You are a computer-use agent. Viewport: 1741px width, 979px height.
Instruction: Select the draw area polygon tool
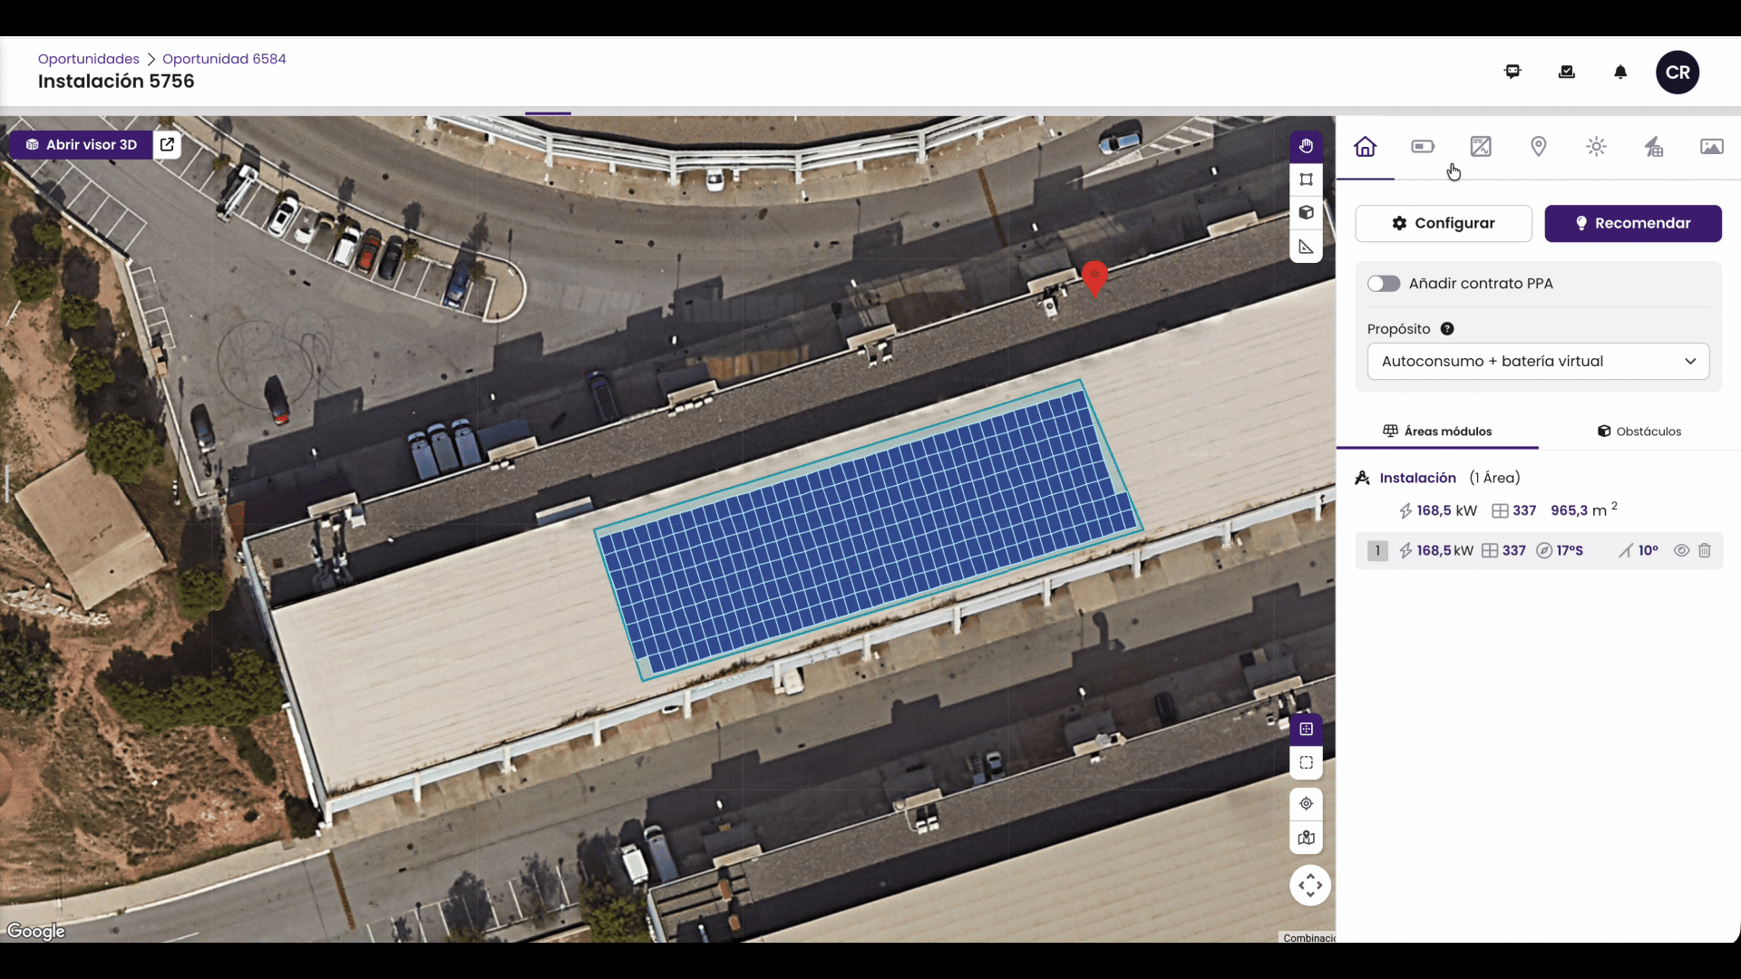click(1306, 179)
